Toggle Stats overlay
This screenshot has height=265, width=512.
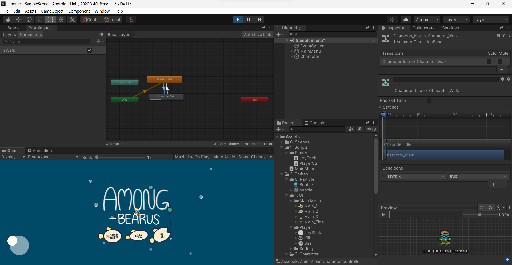click(243, 157)
